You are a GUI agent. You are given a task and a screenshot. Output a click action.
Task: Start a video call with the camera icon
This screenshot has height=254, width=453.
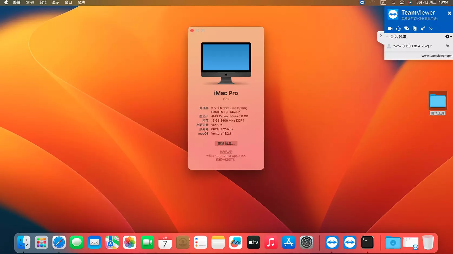(390, 28)
